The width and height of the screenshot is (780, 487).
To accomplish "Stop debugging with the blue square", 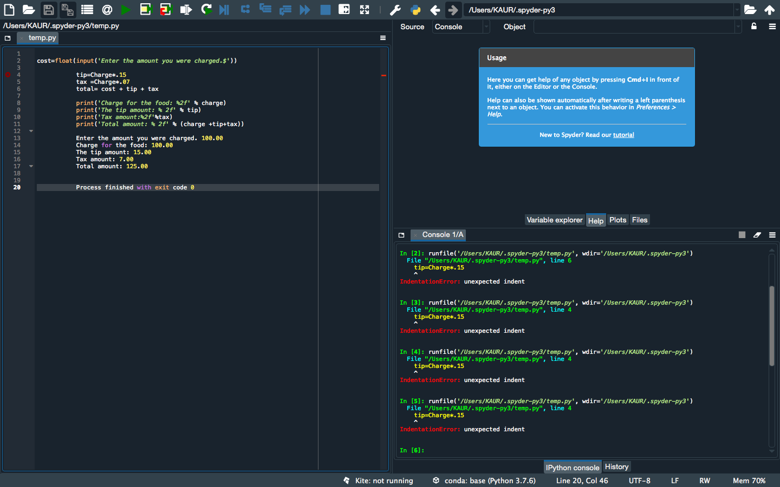I will pos(326,10).
